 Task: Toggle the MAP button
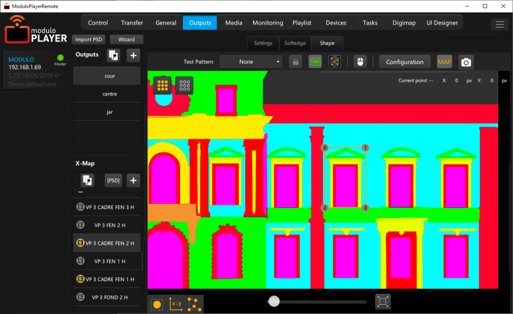click(444, 61)
